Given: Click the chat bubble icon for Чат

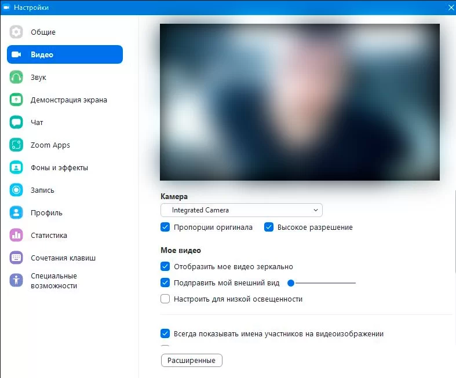Looking at the screenshot, I should pyautogui.click(x=16, y=122).
